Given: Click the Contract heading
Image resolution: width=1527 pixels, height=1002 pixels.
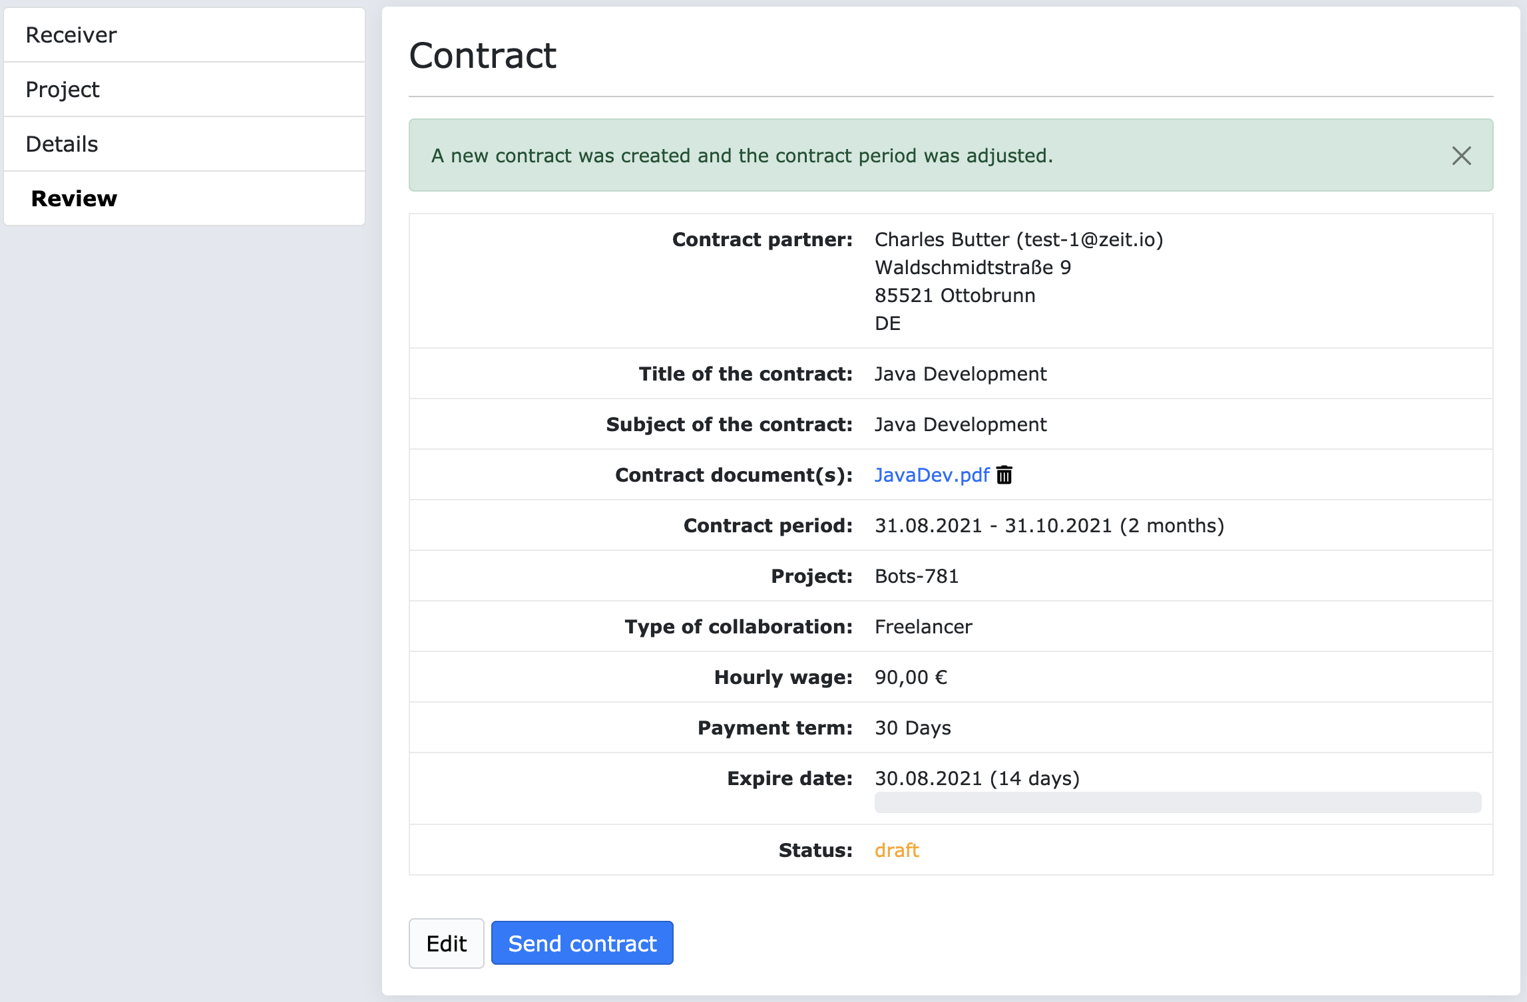Looking at the screenshot, I should click(x=483, y=55).
